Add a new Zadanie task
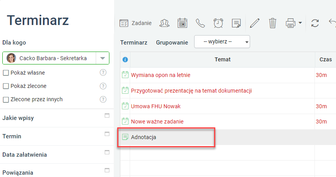 pyautogui.click(x=136, y=23)
